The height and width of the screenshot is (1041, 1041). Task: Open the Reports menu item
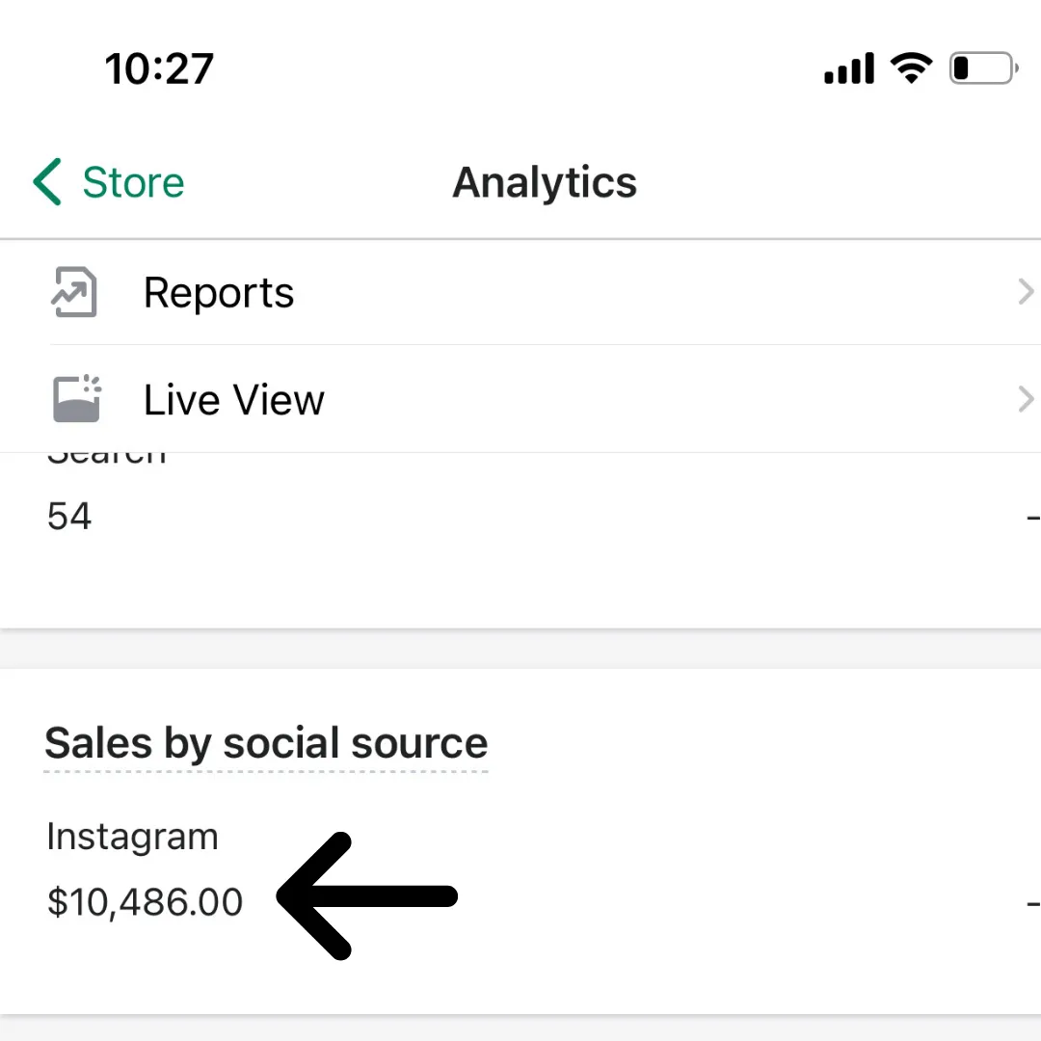point(219,293)
